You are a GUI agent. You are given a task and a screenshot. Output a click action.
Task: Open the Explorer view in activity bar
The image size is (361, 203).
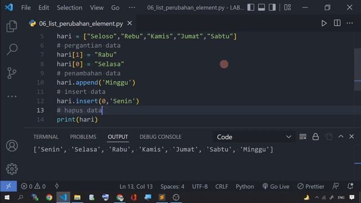point(11,26)
